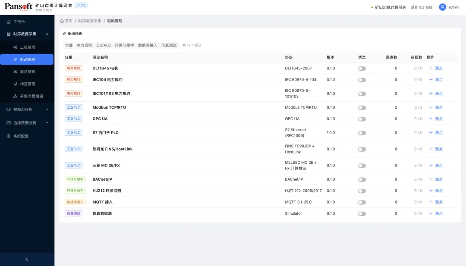Toggle the HJ212 环保监测 driver switch
Viewport: 466px width, 266px height.
coord(362,191)
